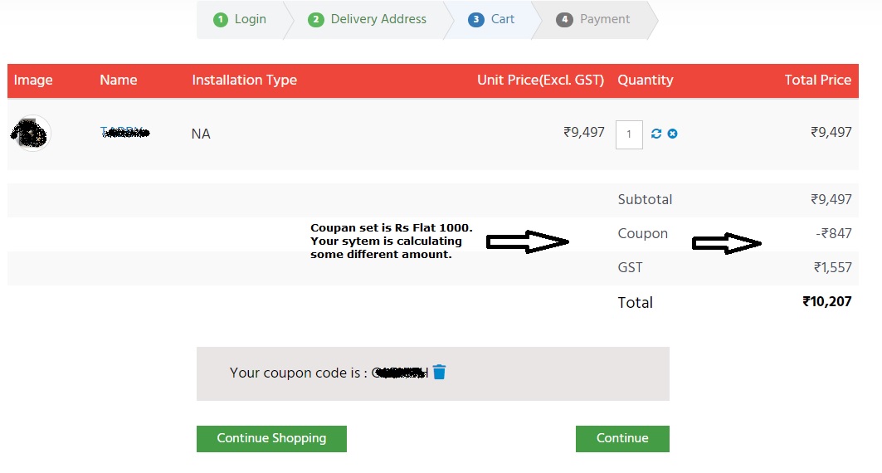Screen dimensions: 882x473
Task: Click the grey step 4 number circle
Action: [x=564, y=20]
